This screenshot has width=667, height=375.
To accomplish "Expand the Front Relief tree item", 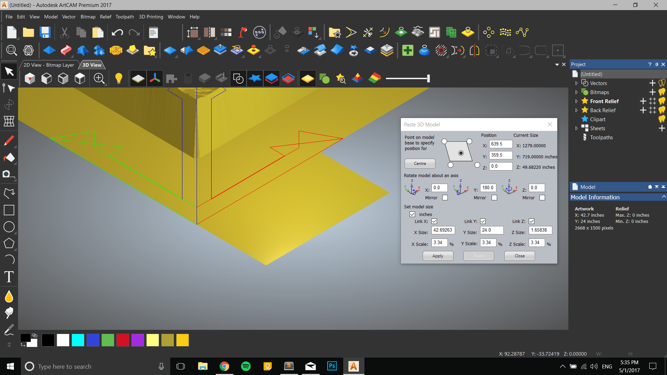I will (x=577, y=101).
